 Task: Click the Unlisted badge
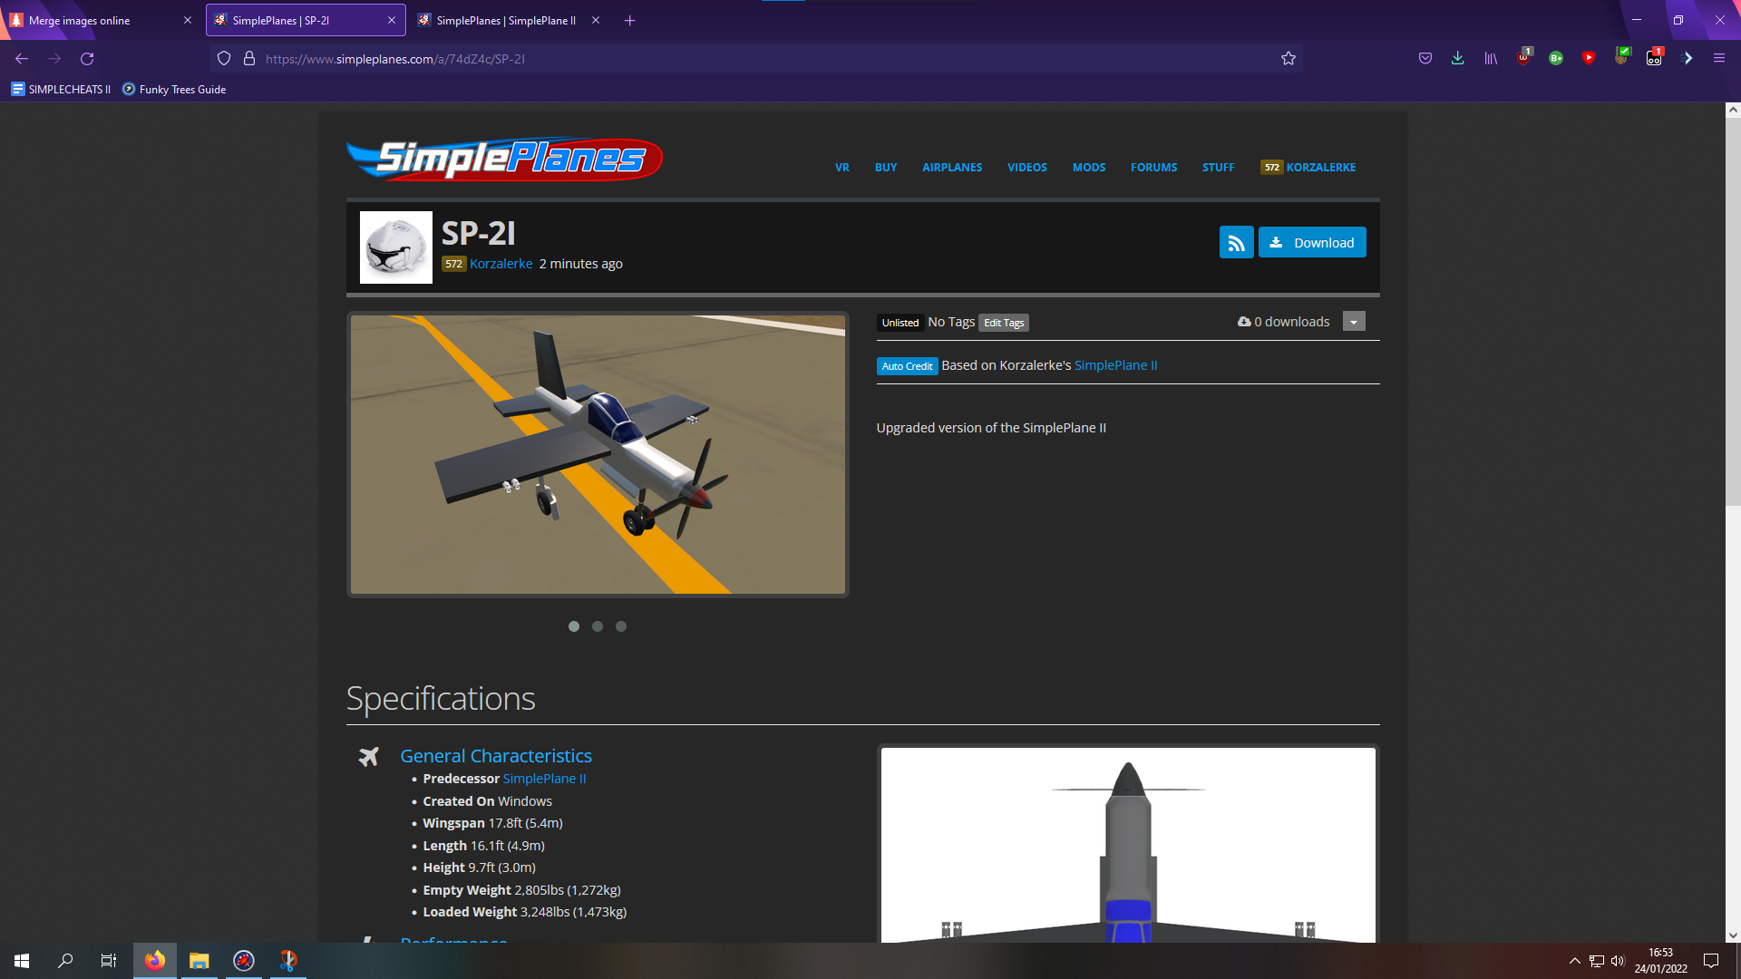[900, 323]
